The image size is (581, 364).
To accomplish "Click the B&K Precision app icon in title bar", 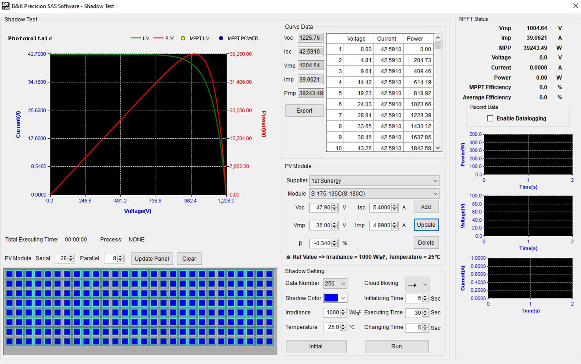I will (x=6, y=6).
